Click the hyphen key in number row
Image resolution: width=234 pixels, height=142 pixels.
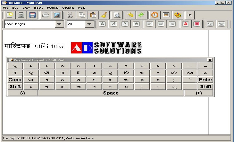pyautogui.click(x=189, y=66)
